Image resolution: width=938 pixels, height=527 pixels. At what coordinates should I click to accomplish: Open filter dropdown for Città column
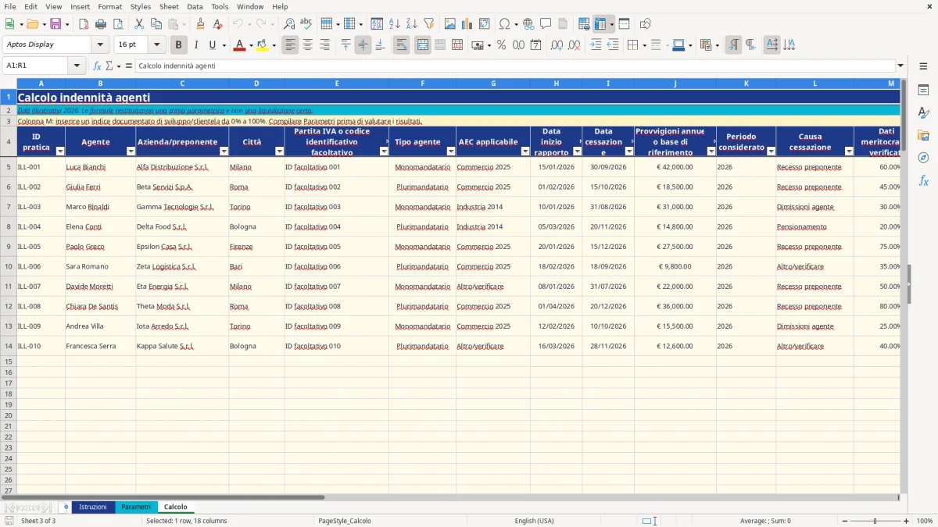279,151
